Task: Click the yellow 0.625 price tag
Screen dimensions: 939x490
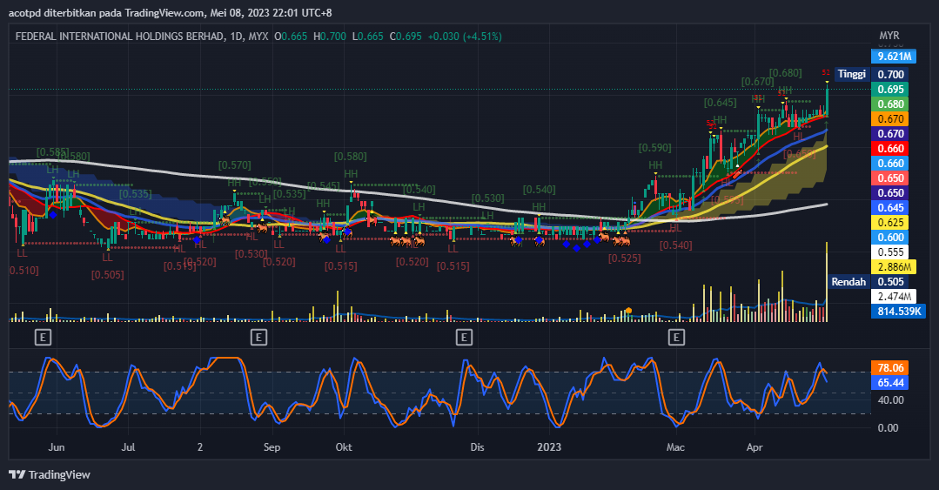Action: pos(890,222)
